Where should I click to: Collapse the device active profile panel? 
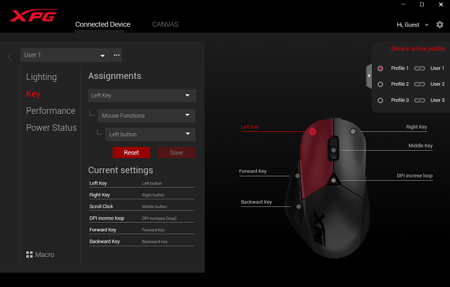(x=369, y=76)
